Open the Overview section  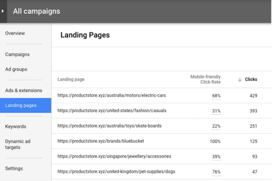click(15, 33)
